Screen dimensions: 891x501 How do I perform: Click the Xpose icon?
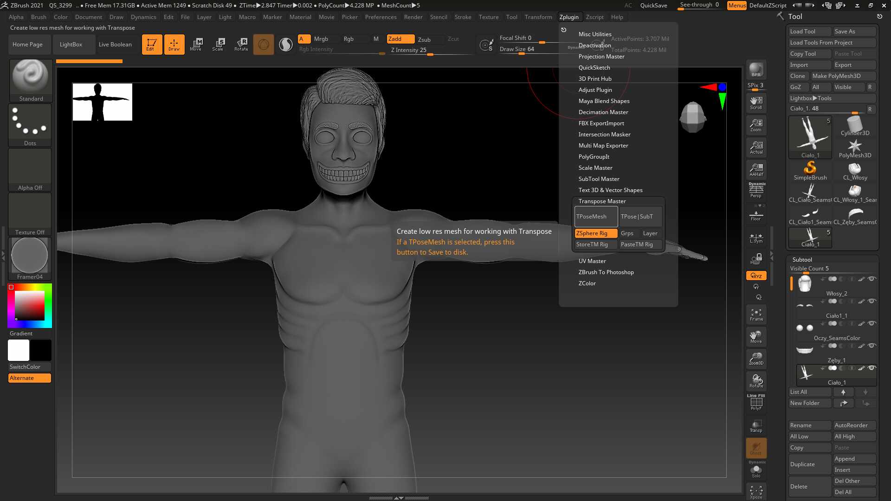point(756,492)
